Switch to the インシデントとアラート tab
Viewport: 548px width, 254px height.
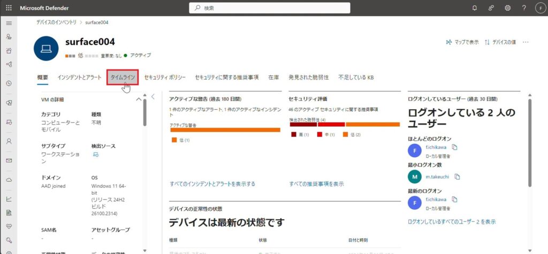point(79,78)
